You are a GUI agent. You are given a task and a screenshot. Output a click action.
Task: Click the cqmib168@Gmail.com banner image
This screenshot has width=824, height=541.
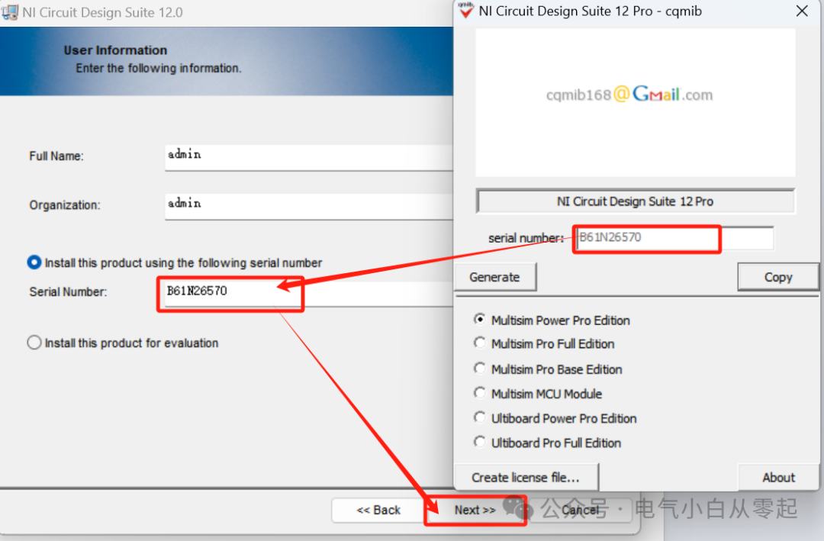point(636,102)
